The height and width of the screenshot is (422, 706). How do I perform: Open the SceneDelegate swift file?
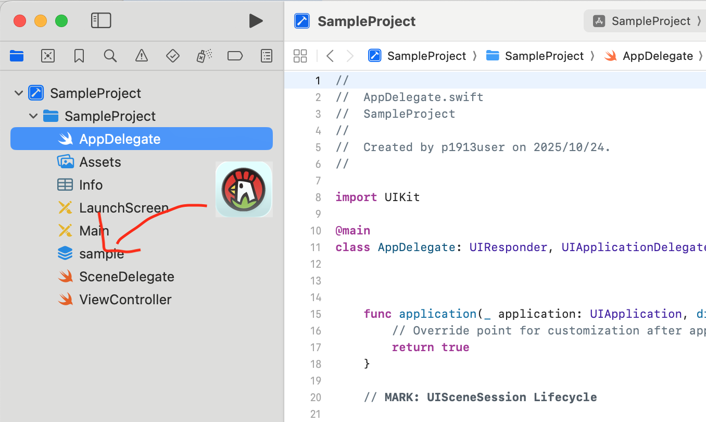[116, 277]
